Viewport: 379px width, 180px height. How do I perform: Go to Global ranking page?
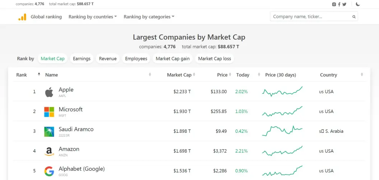click(x=46, y=17)
